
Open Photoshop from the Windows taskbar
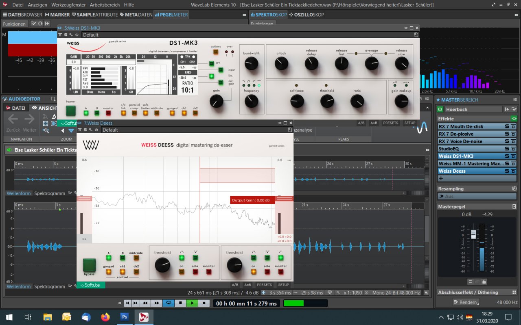[x=125, y=317]
